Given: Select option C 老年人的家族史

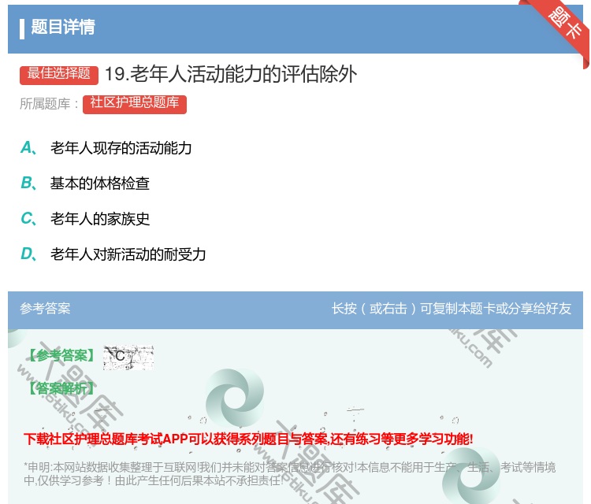Looking at the screenshot, I should click(85, 218).
